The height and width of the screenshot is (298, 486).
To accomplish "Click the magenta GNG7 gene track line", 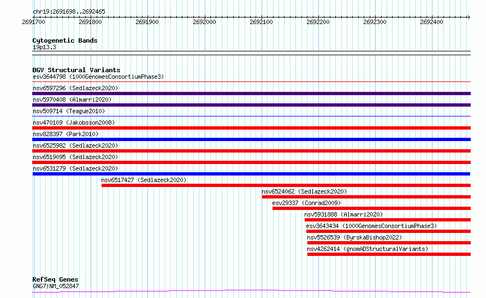I will (x=251, y=291).
